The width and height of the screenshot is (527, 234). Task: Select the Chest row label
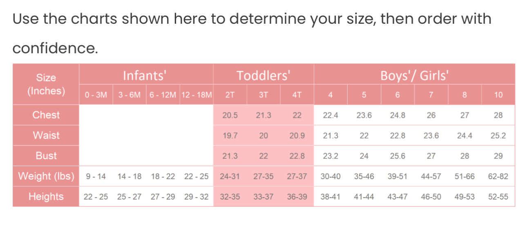(x=46, y=115)
